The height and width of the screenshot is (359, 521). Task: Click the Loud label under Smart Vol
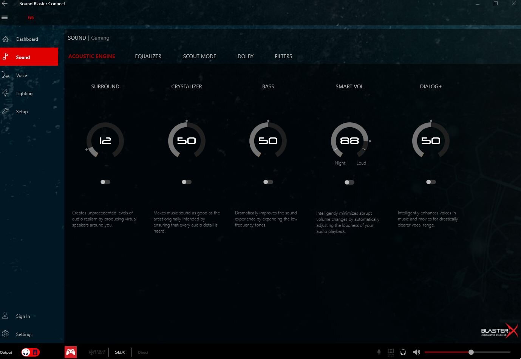(361, 163)
